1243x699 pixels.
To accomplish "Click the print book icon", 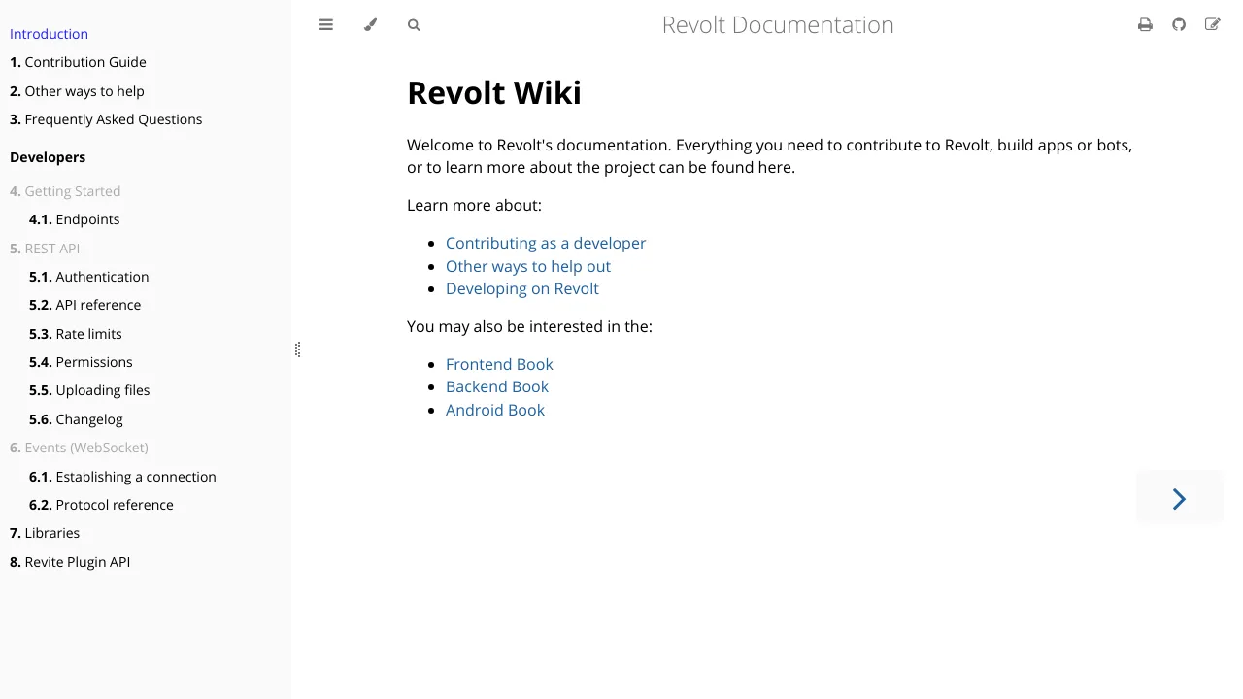I will (1145, 25).
